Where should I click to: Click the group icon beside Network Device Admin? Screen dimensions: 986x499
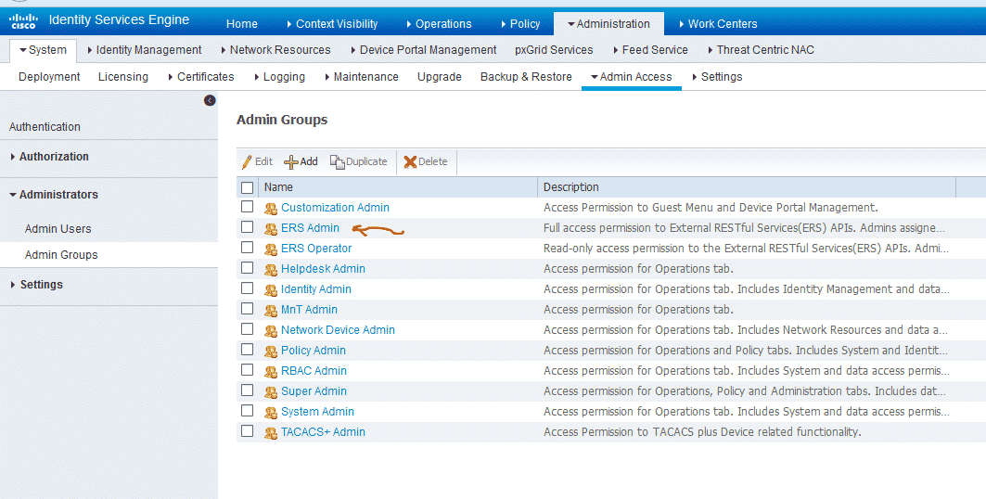(271, 331)
